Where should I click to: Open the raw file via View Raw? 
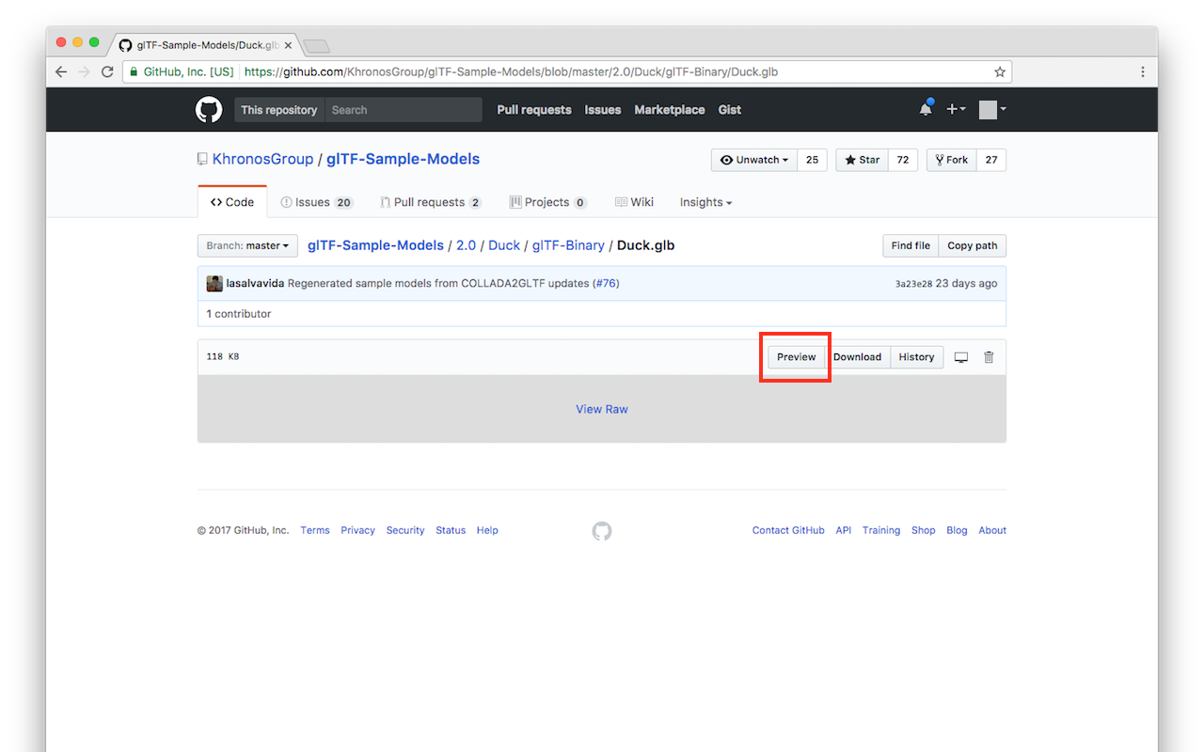point(602,409)
